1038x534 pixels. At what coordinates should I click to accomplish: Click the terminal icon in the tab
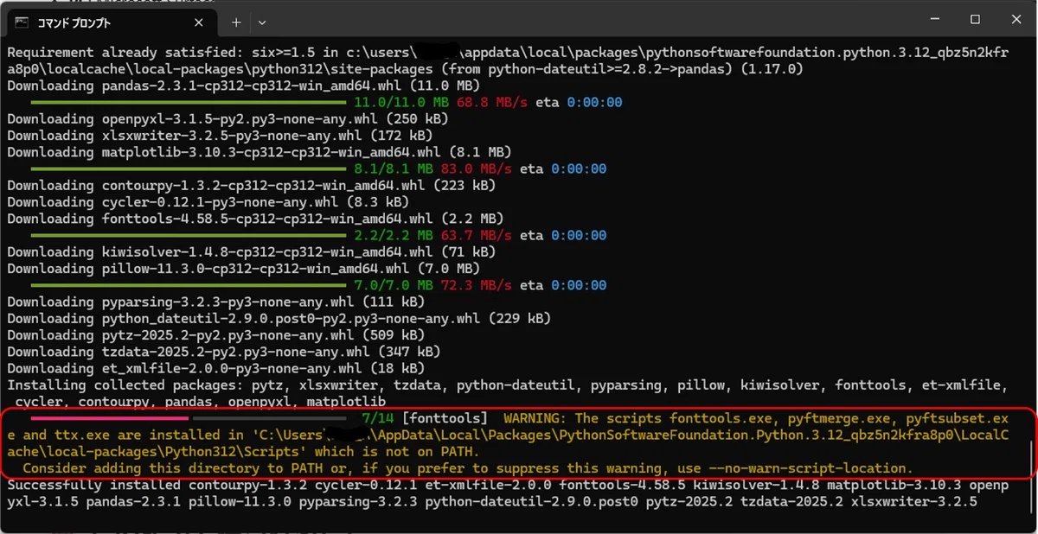coord(22,22)
